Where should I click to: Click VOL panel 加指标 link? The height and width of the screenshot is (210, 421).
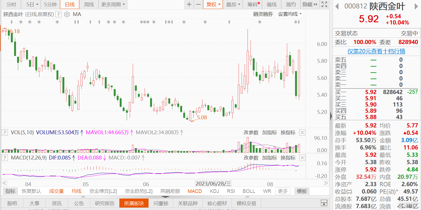point(270,133)
